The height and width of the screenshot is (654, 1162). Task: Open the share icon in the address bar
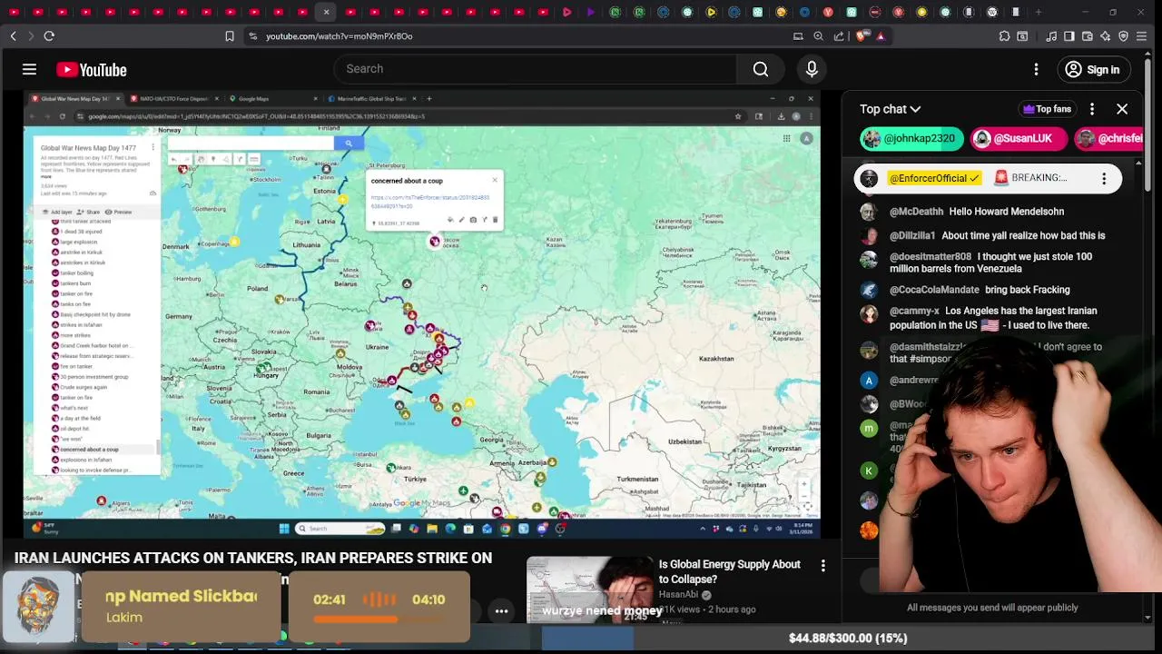839,36
